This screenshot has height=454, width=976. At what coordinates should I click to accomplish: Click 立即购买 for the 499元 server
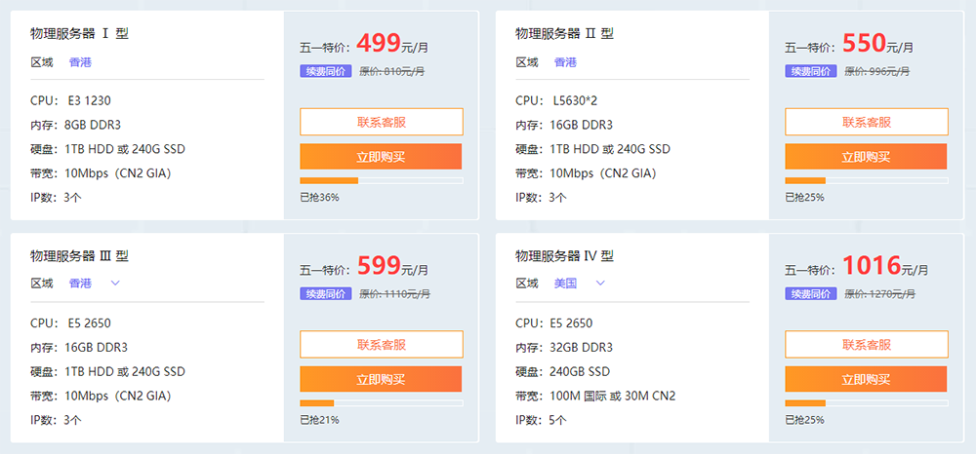point(381,157)
